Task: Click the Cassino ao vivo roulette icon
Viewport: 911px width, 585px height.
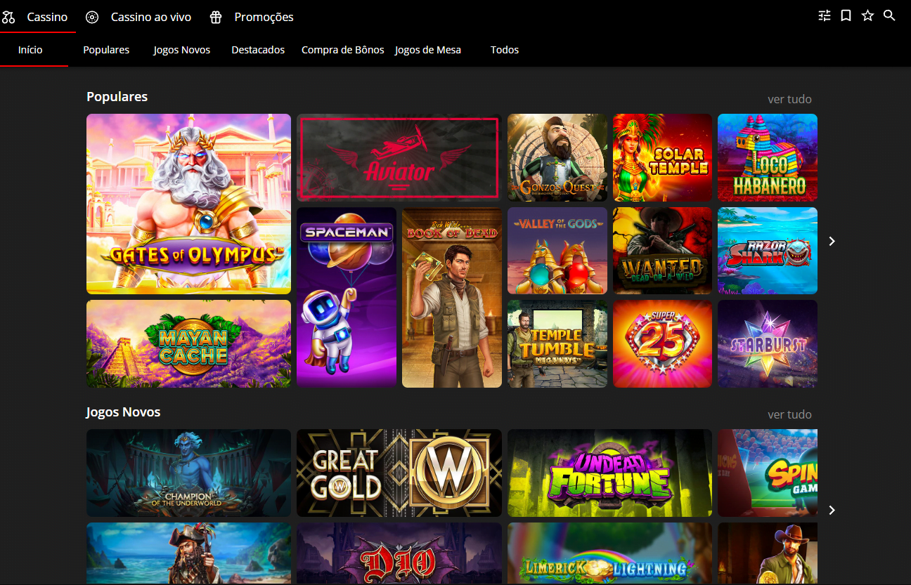Action: tap(92, 17)
